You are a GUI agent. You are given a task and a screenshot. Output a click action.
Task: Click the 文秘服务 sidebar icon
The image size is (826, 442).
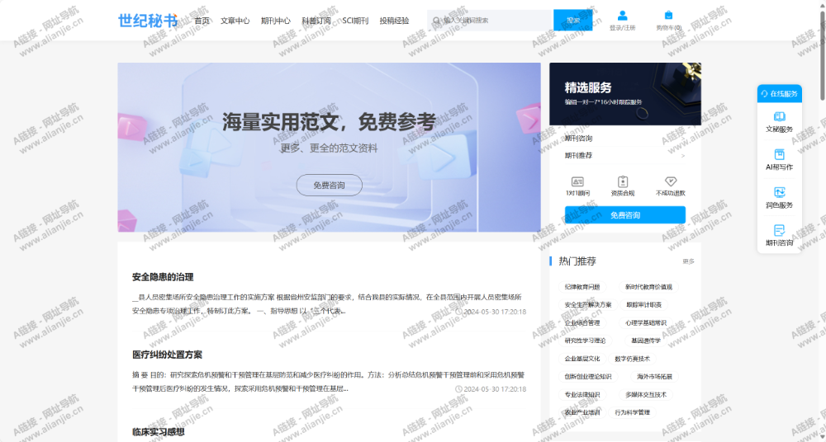click(x=779, y=116)
